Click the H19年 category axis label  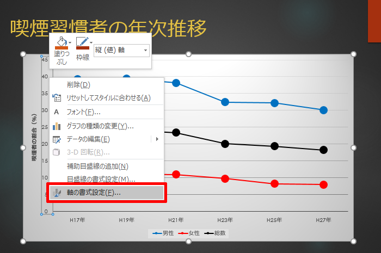click(126, 220)
